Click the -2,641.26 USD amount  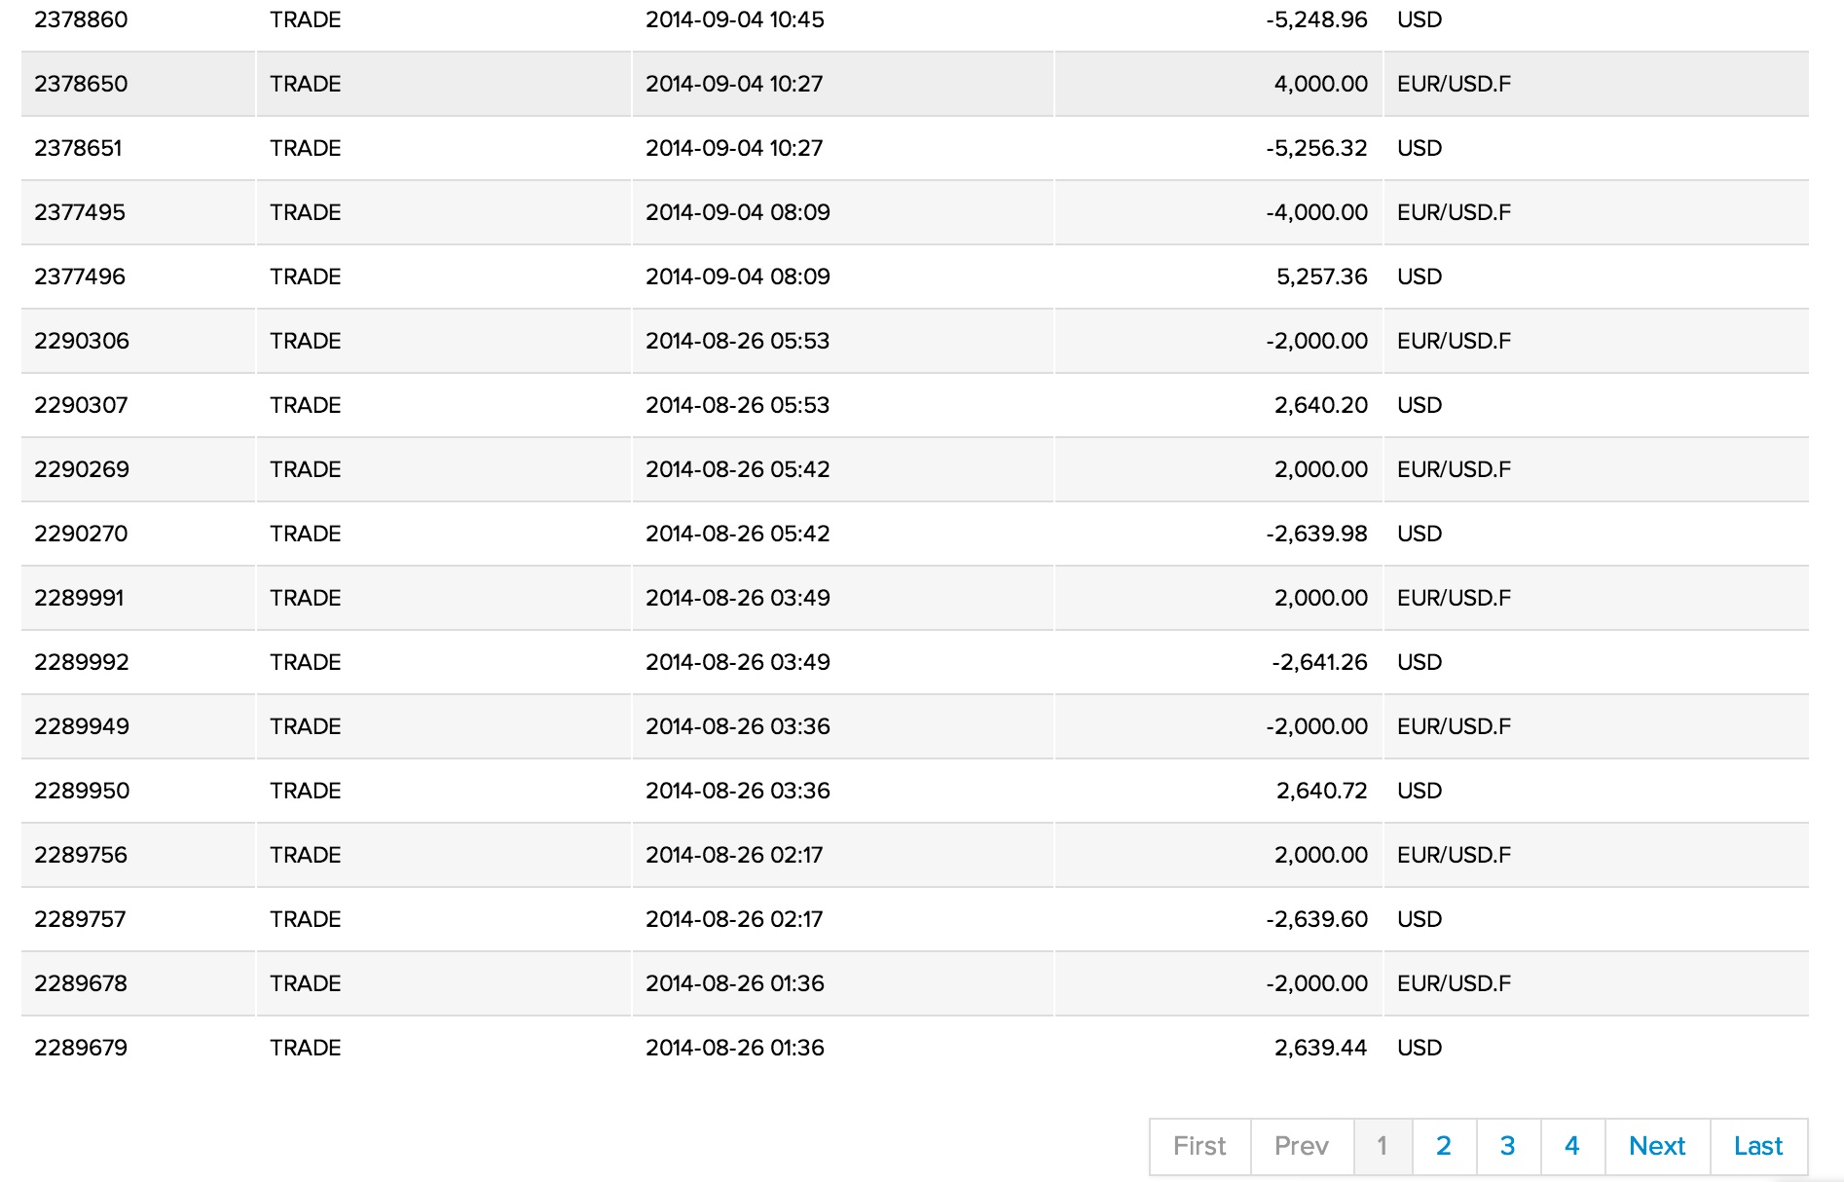click(x=1319, y=662)
